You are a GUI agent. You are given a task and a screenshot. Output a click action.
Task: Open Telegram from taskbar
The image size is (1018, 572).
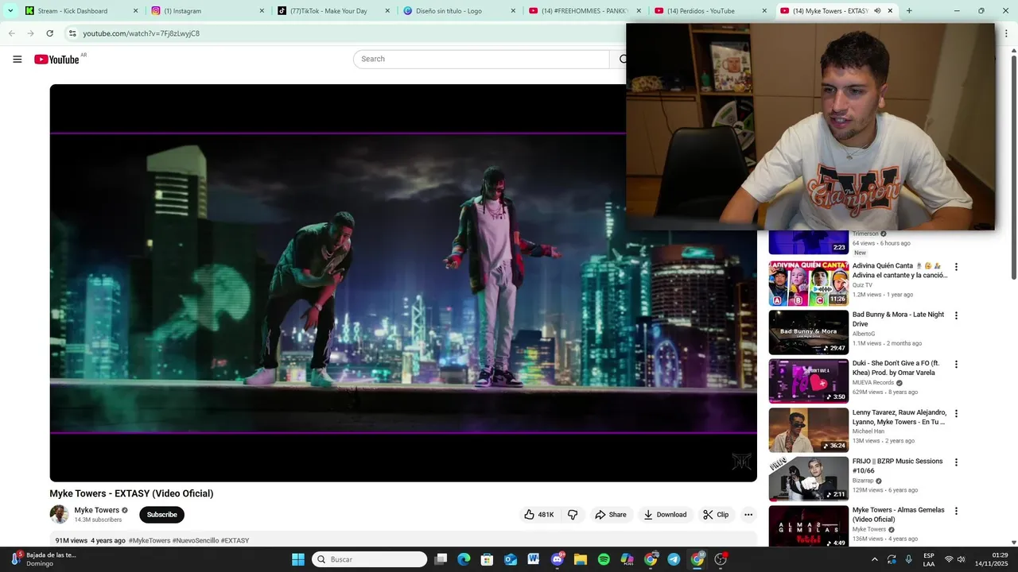pos(674,559)
